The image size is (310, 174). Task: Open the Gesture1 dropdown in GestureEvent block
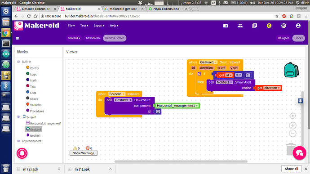coord(216,62)
